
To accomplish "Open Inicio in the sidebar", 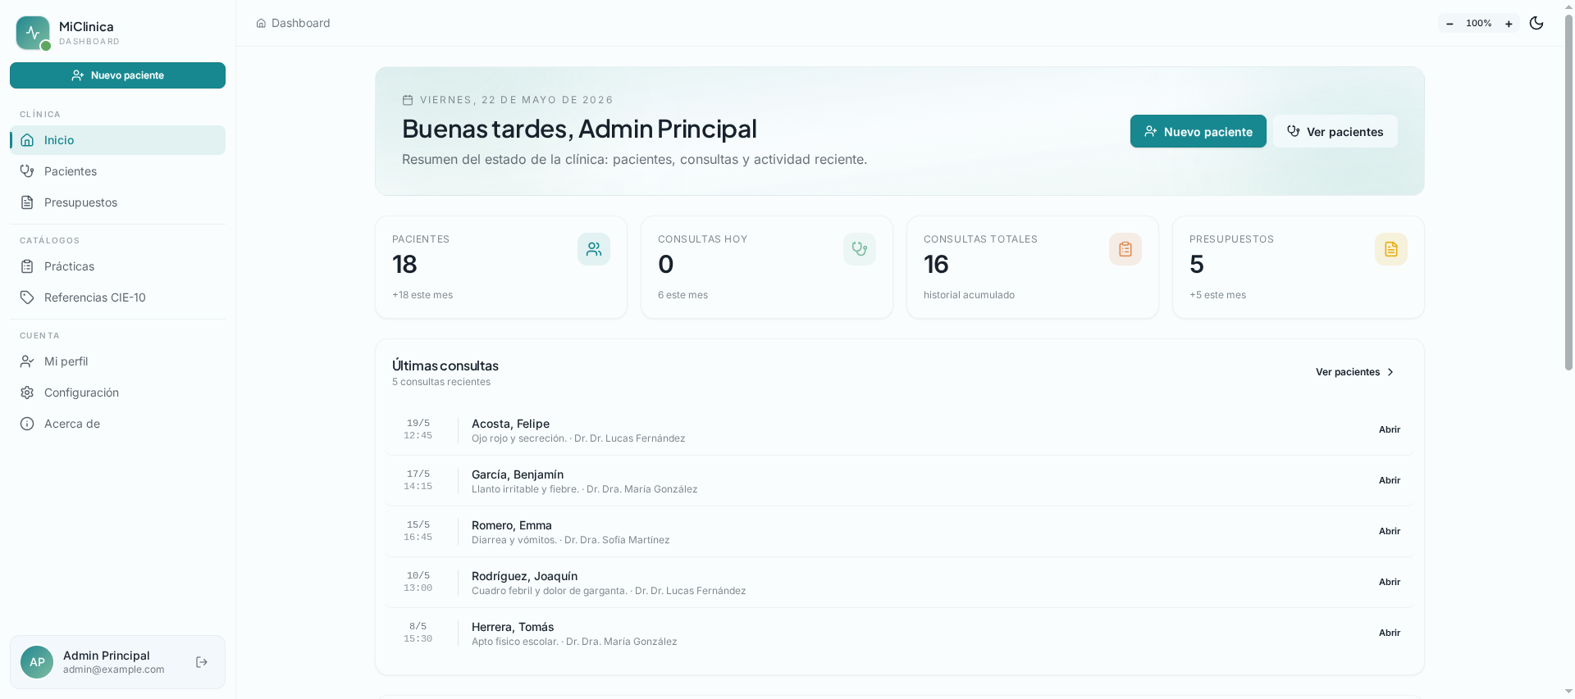I will click(x=117, y=140).
